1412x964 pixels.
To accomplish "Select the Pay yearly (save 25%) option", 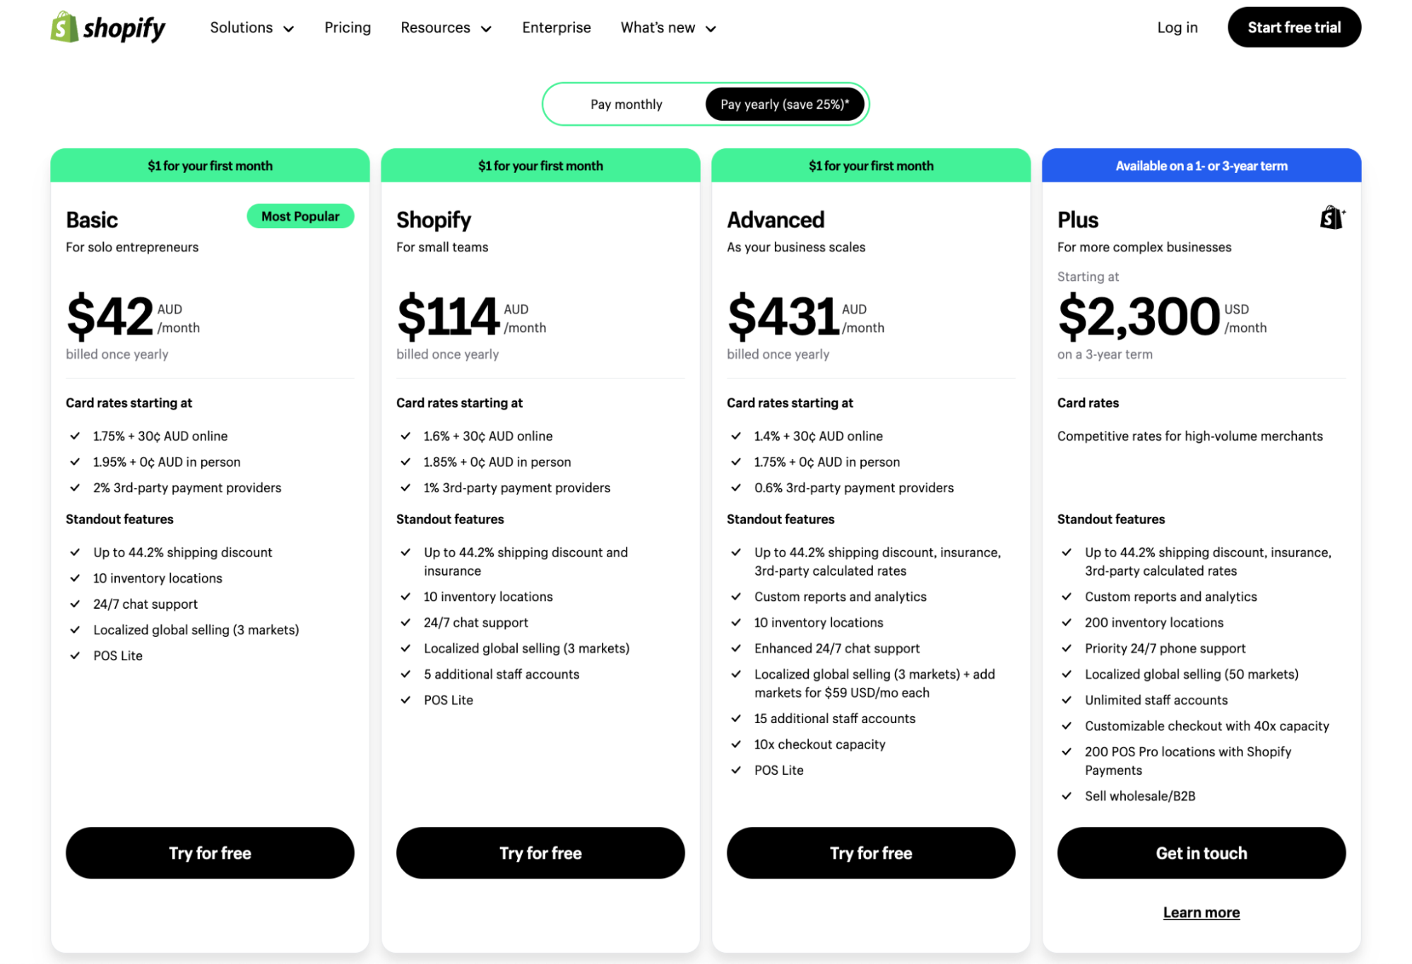I will click(x=784, y=104).
